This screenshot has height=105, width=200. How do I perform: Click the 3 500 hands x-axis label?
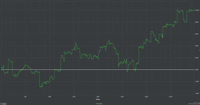[x=170, y=97]
